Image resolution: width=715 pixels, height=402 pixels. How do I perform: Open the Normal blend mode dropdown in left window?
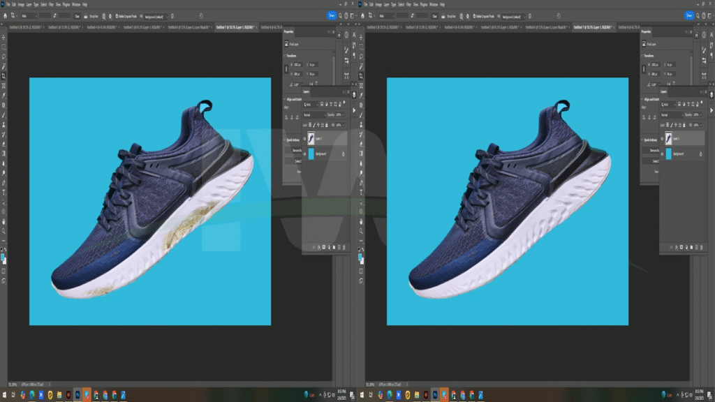(x=314, y=115)
